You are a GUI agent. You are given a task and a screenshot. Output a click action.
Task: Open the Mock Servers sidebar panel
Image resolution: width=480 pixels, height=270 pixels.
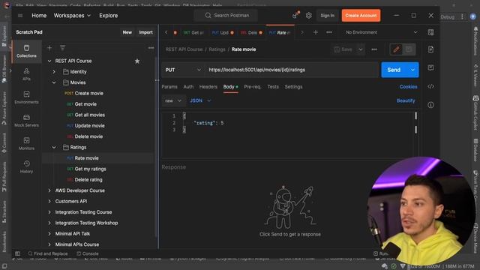[27, 121]
